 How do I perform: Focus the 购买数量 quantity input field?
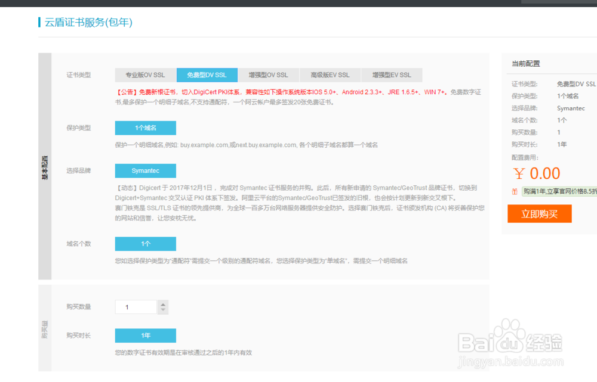pos(136,307)
